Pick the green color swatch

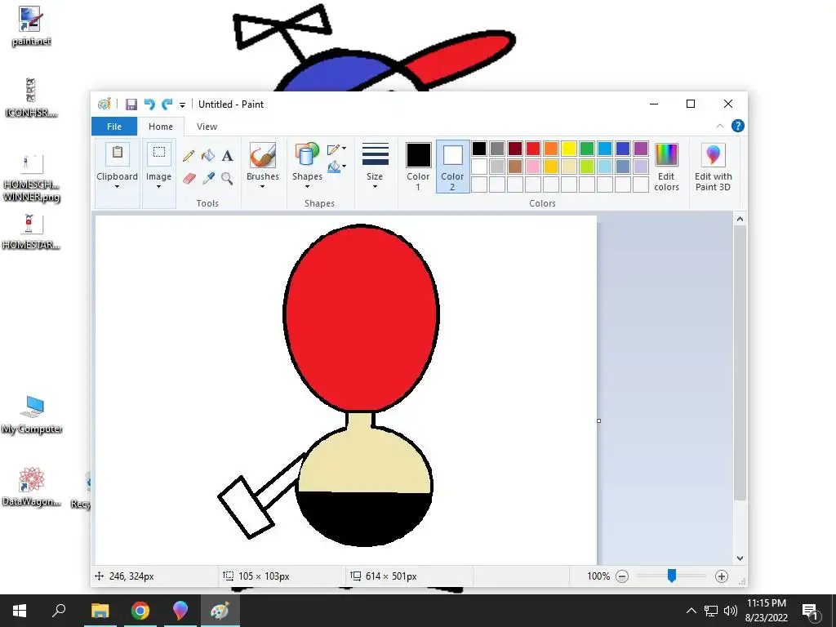(587, 149)
